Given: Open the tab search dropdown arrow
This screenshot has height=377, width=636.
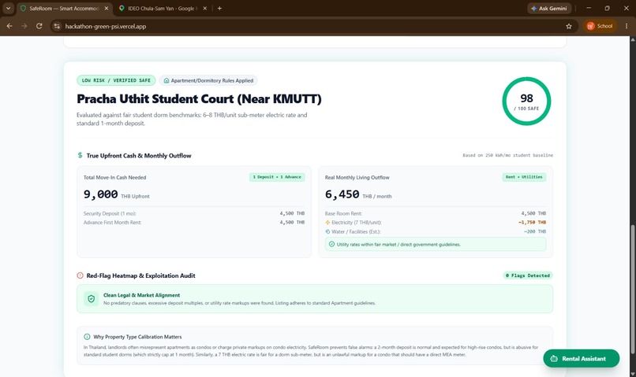Looking at the screenshot, I should (8, 8).
